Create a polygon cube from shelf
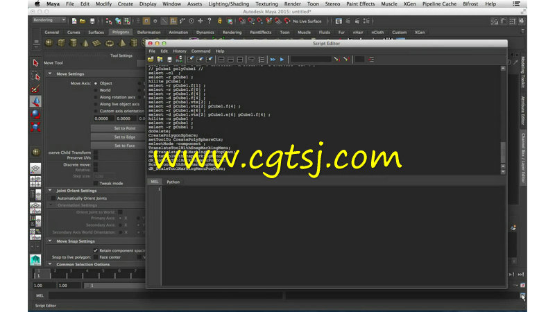Screen dimensions: 555x312 coord(61,43)
